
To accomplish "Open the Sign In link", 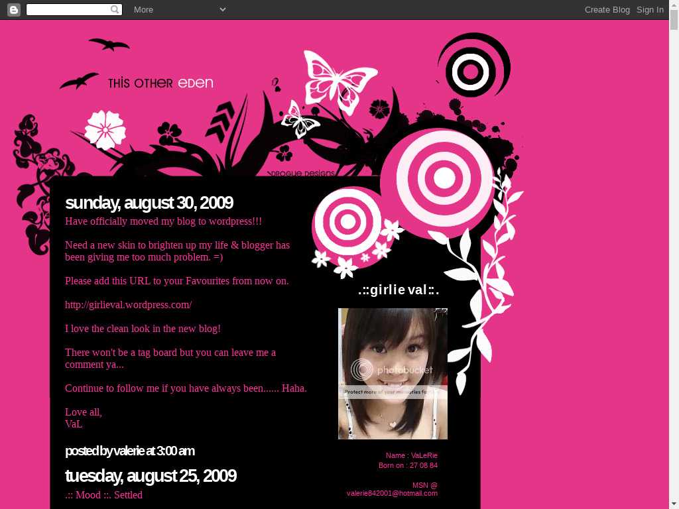I will 650,9.
